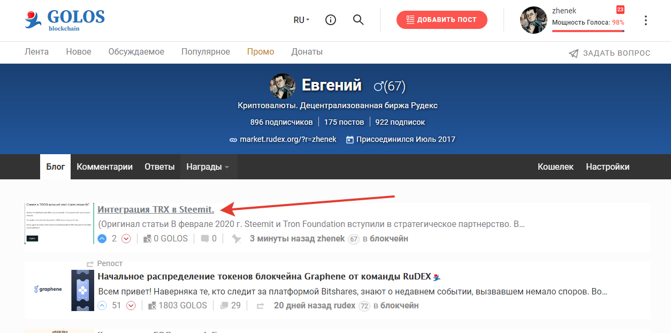Open 29 comments on RuDEX post
The height and width of the screenshot is (333, 671).
click(230, 306)
